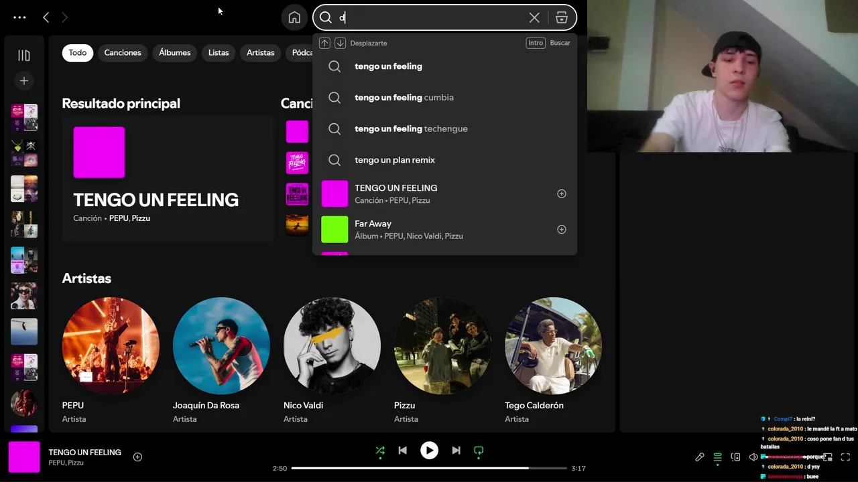Add Far Away album to library
The image size is (858, 482).
[x=562, y=230]
